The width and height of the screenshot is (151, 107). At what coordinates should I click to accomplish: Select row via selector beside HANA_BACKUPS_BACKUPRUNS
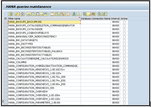pos(6,22)
